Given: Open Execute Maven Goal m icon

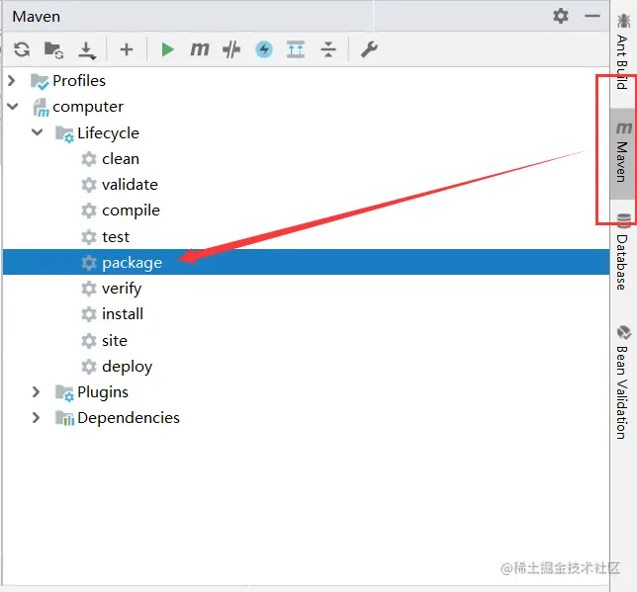Looking at the screenshot, I should click(x=200, y=49).
